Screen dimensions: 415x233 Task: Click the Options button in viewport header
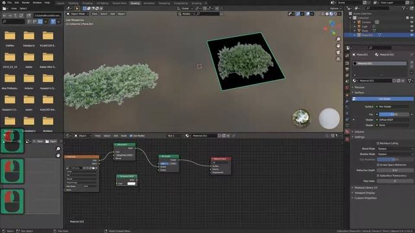[x=335, y=8]
